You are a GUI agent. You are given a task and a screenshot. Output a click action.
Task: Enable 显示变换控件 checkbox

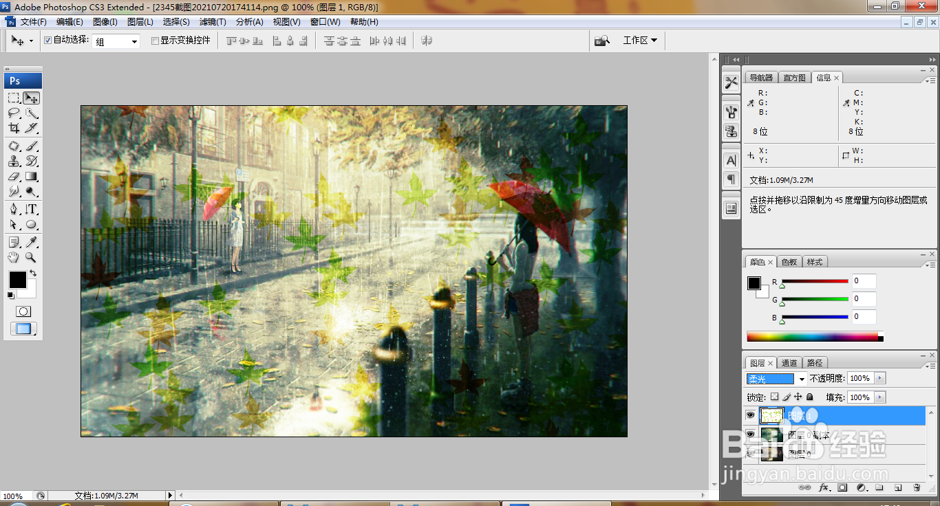point(155,41)
